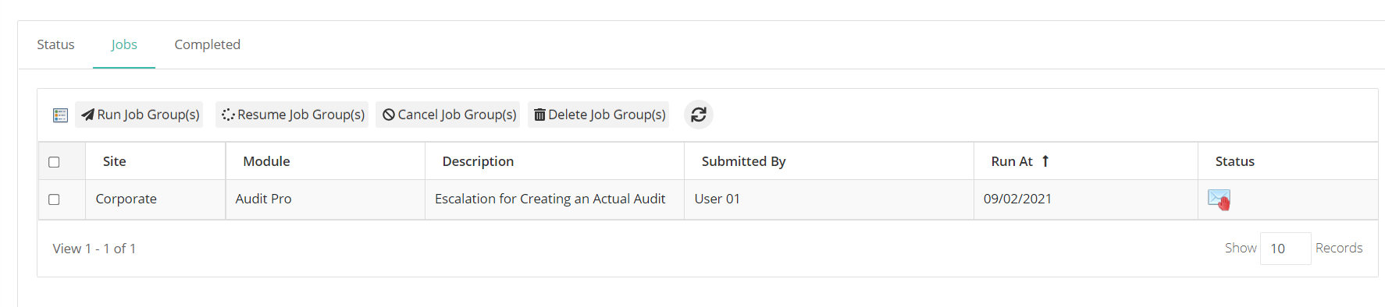
Task: Click the trash Delete Job Group(s) icon
Action: 539,115
